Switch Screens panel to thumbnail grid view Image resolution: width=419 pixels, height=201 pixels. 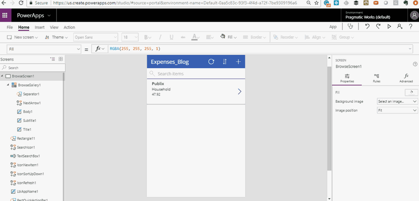61,59
